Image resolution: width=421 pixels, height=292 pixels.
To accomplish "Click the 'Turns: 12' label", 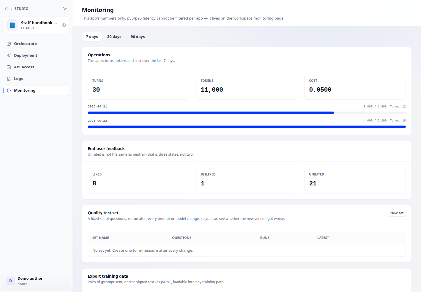I will (398, 107).
